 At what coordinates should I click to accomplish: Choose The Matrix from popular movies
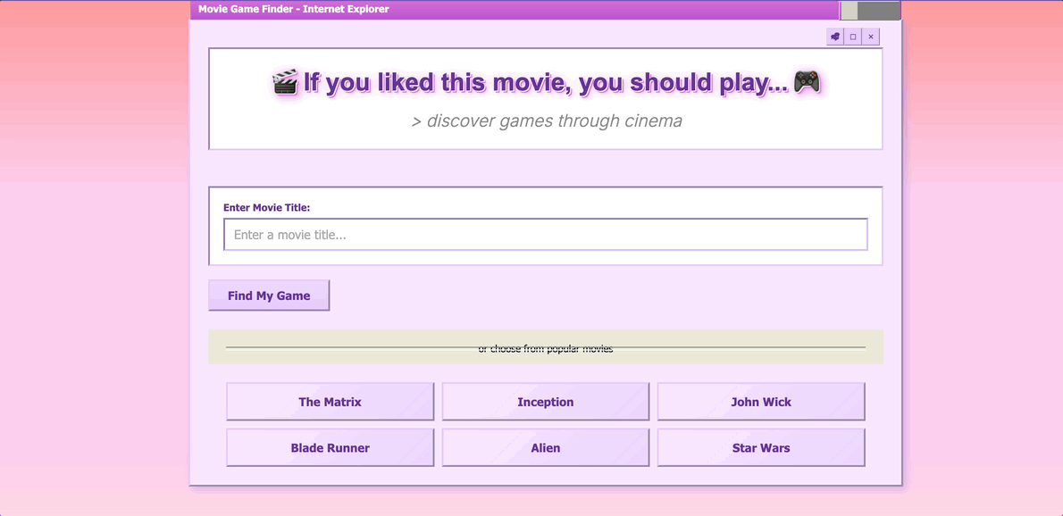330,402
